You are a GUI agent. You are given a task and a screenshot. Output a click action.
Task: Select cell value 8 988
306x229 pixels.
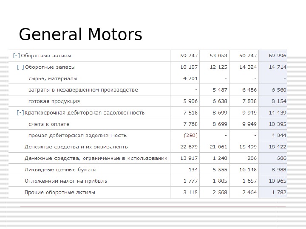pos(279,170)
